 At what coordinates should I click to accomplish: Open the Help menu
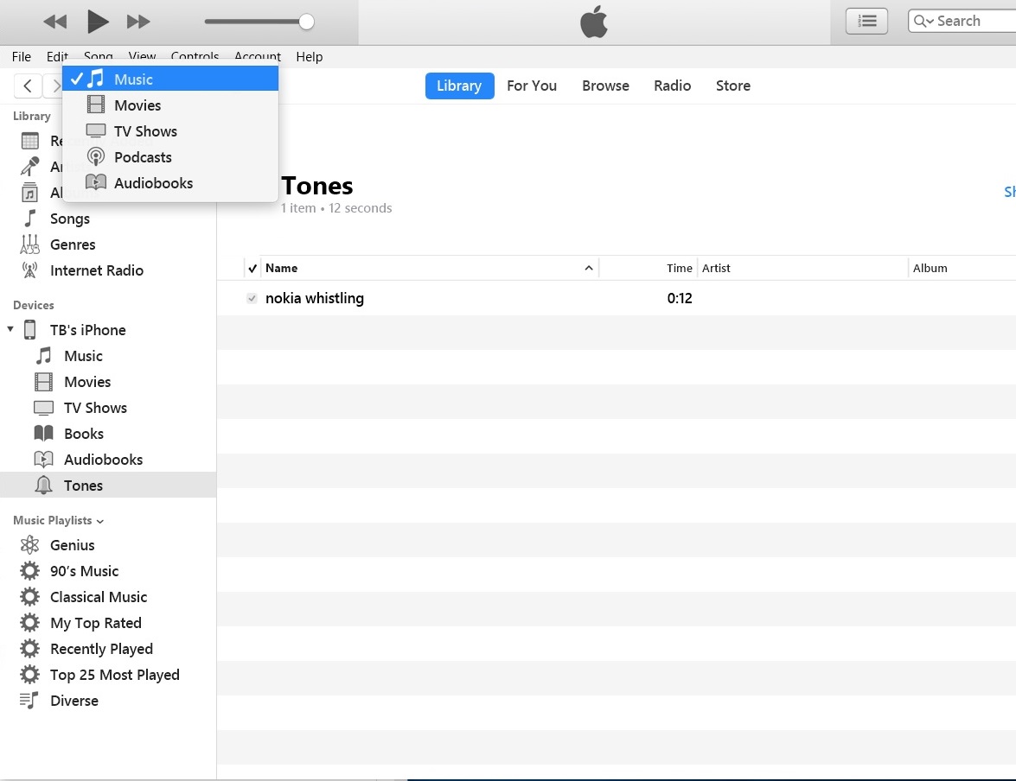pyautogui.click(x=309, y=57)
